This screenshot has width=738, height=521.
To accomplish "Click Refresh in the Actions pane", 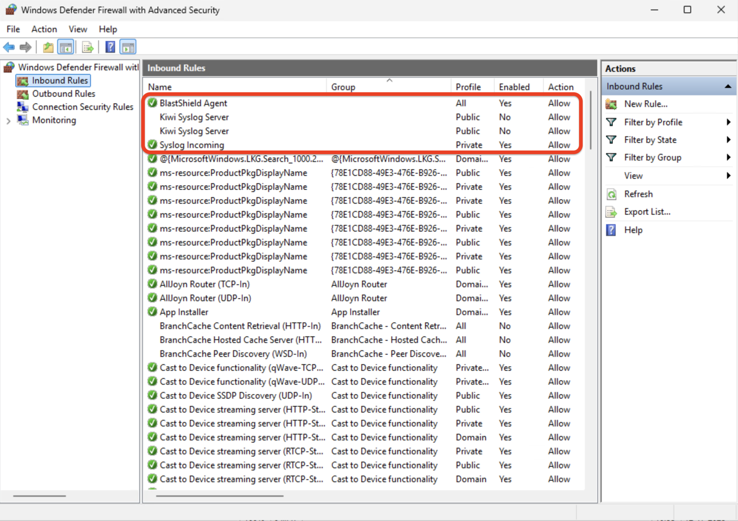I will 638,194.
